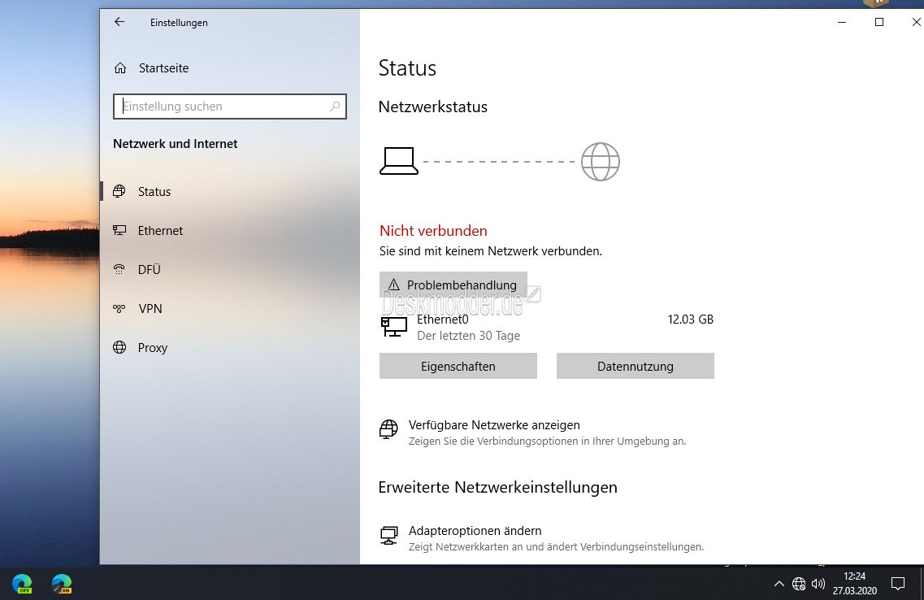The height and width of the screenshot is (600, 924).
Task: Click the laptop icon in network diagram
Action: click(399, 162)
